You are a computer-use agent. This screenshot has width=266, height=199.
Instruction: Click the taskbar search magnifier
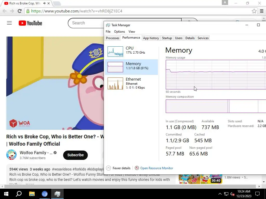tap(19, 194)
